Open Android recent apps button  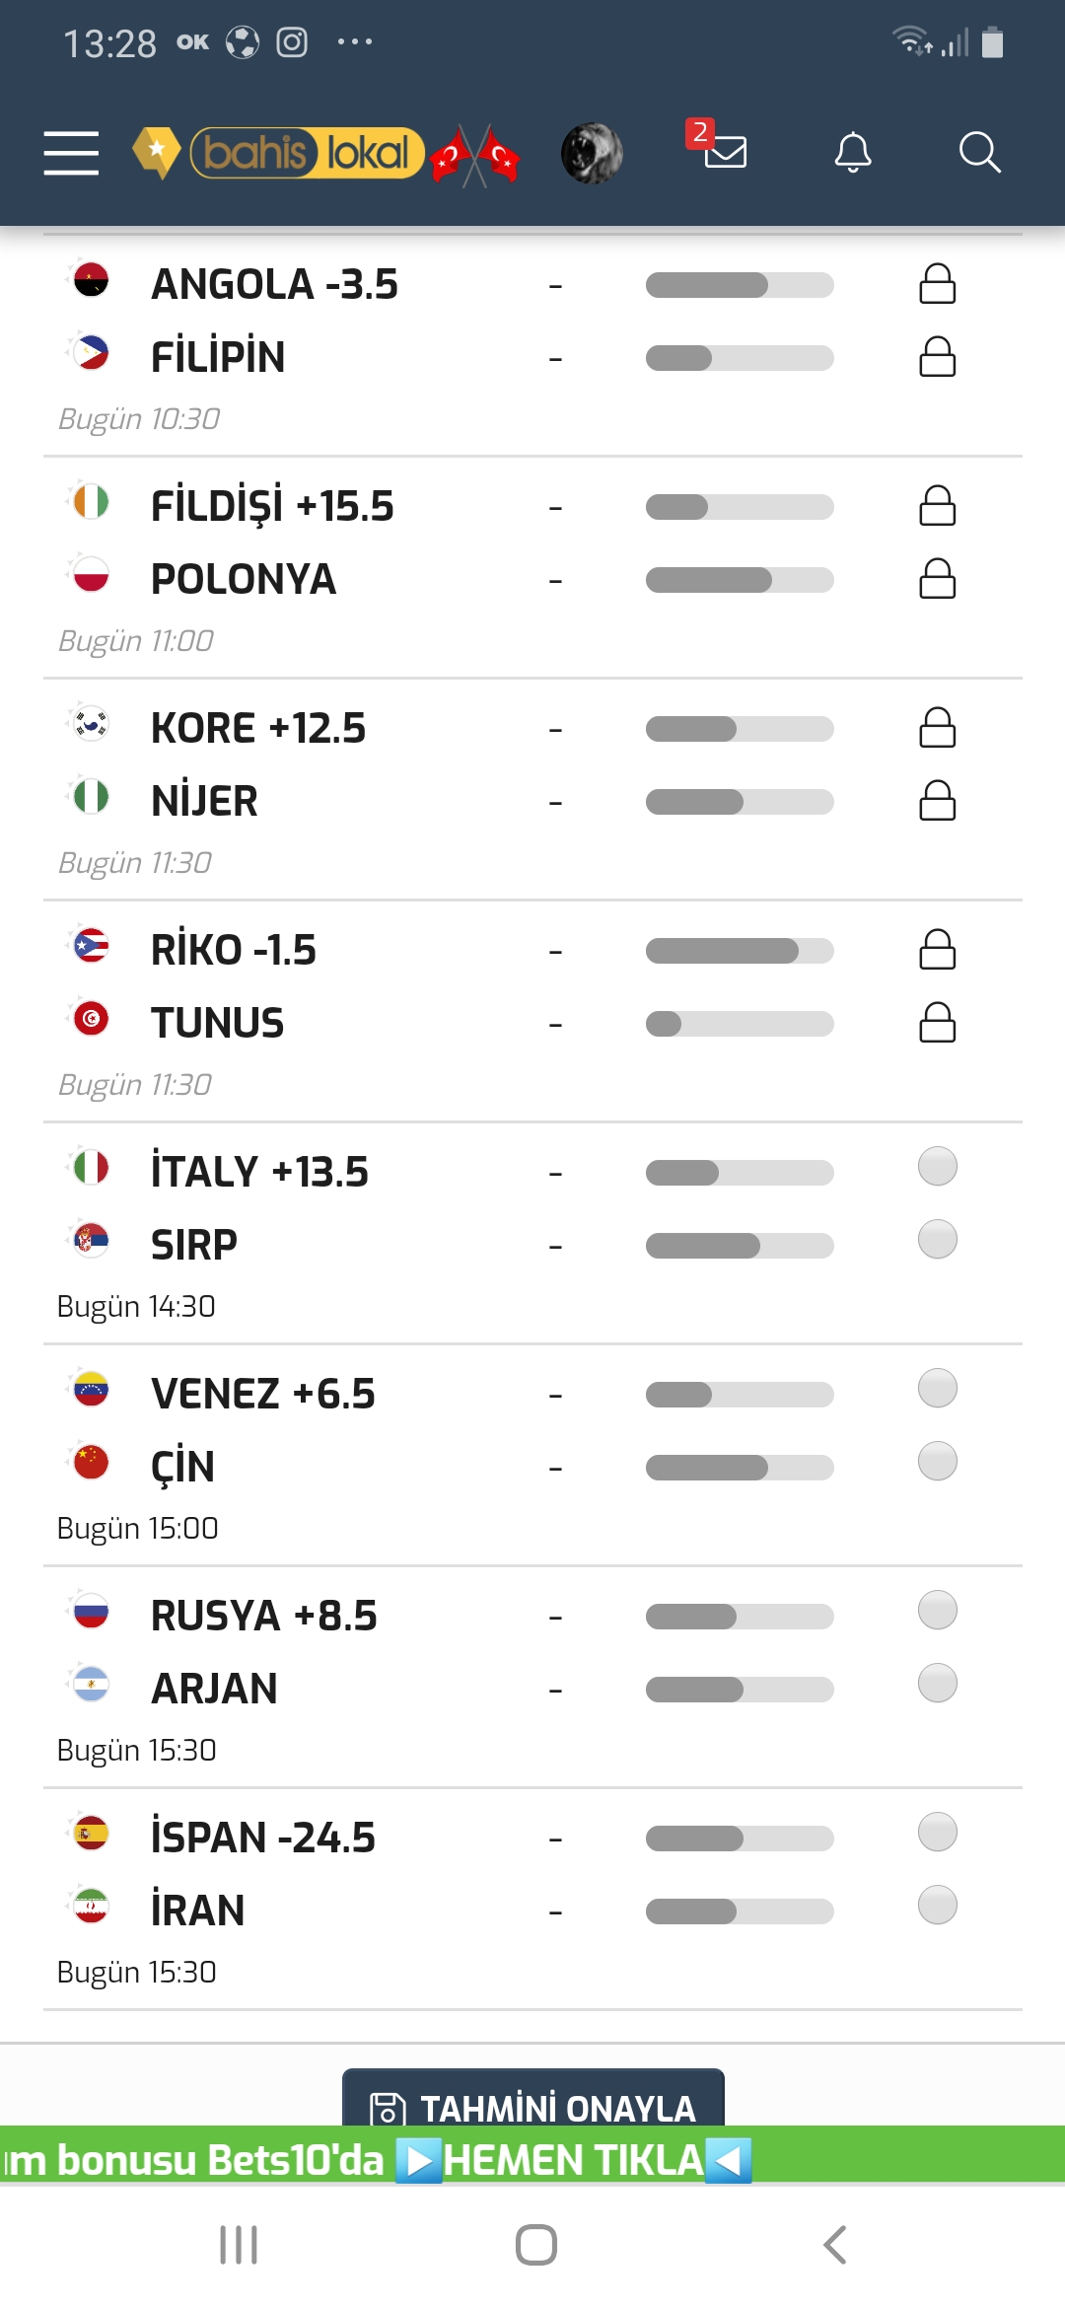239,2245
